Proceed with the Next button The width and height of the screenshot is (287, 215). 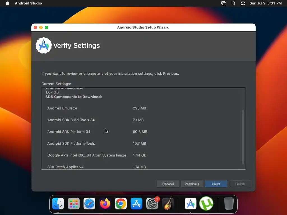coord(216,184)
